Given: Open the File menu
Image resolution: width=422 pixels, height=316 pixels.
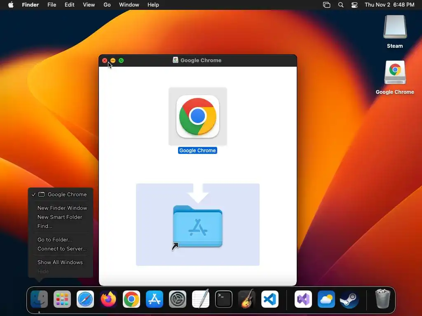Looking at the screenshot, I should 52,5.
